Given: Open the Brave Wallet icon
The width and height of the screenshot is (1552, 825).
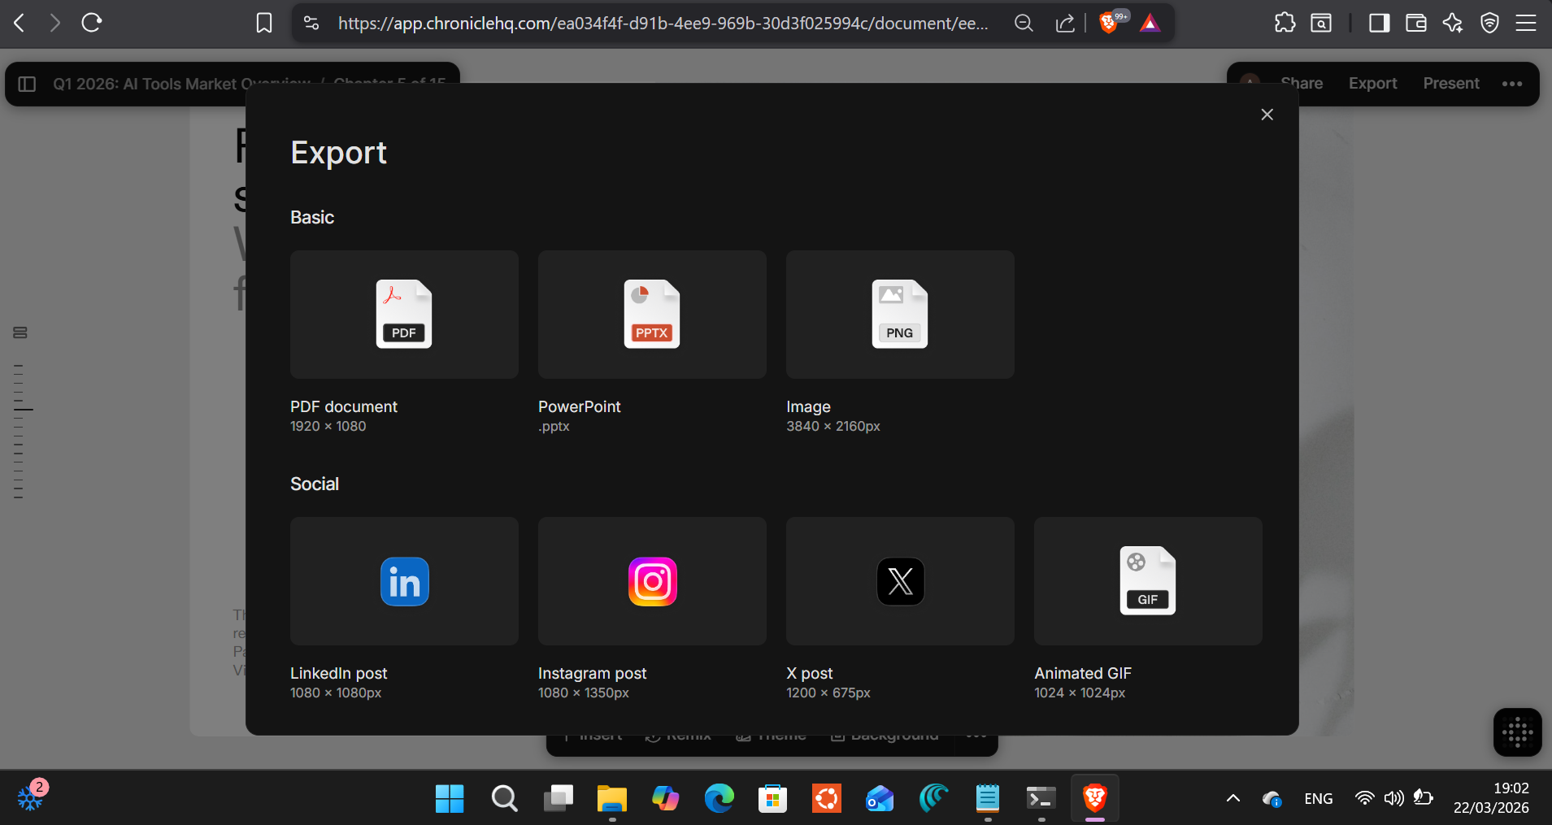Looking at the screenshot, I should point(1415,23).
